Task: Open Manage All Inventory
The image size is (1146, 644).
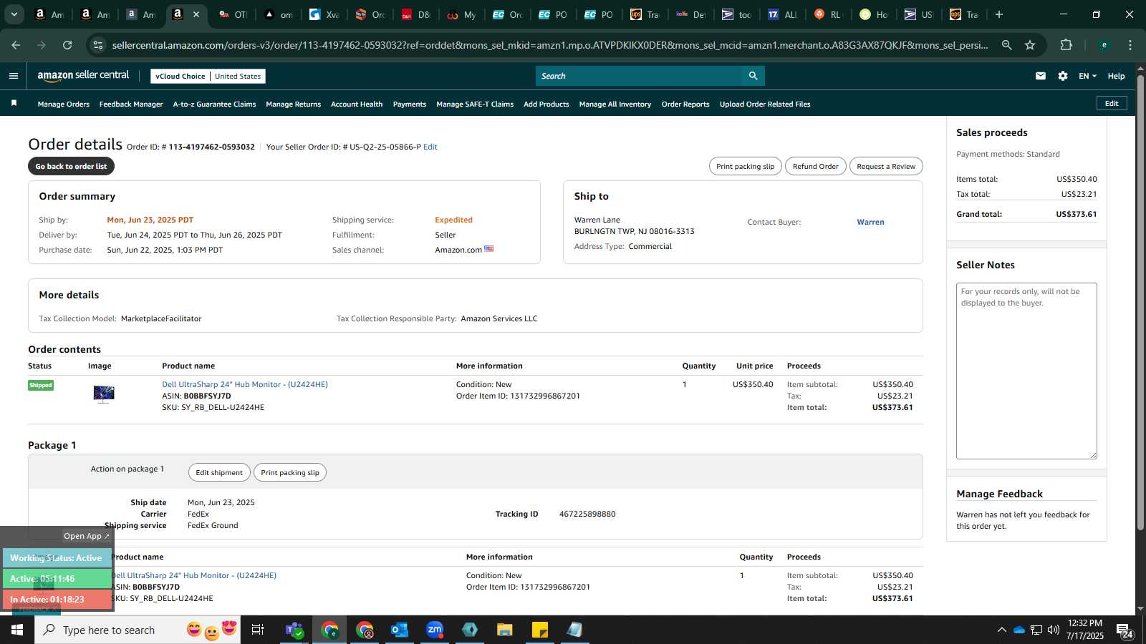Action: (615, 104)
